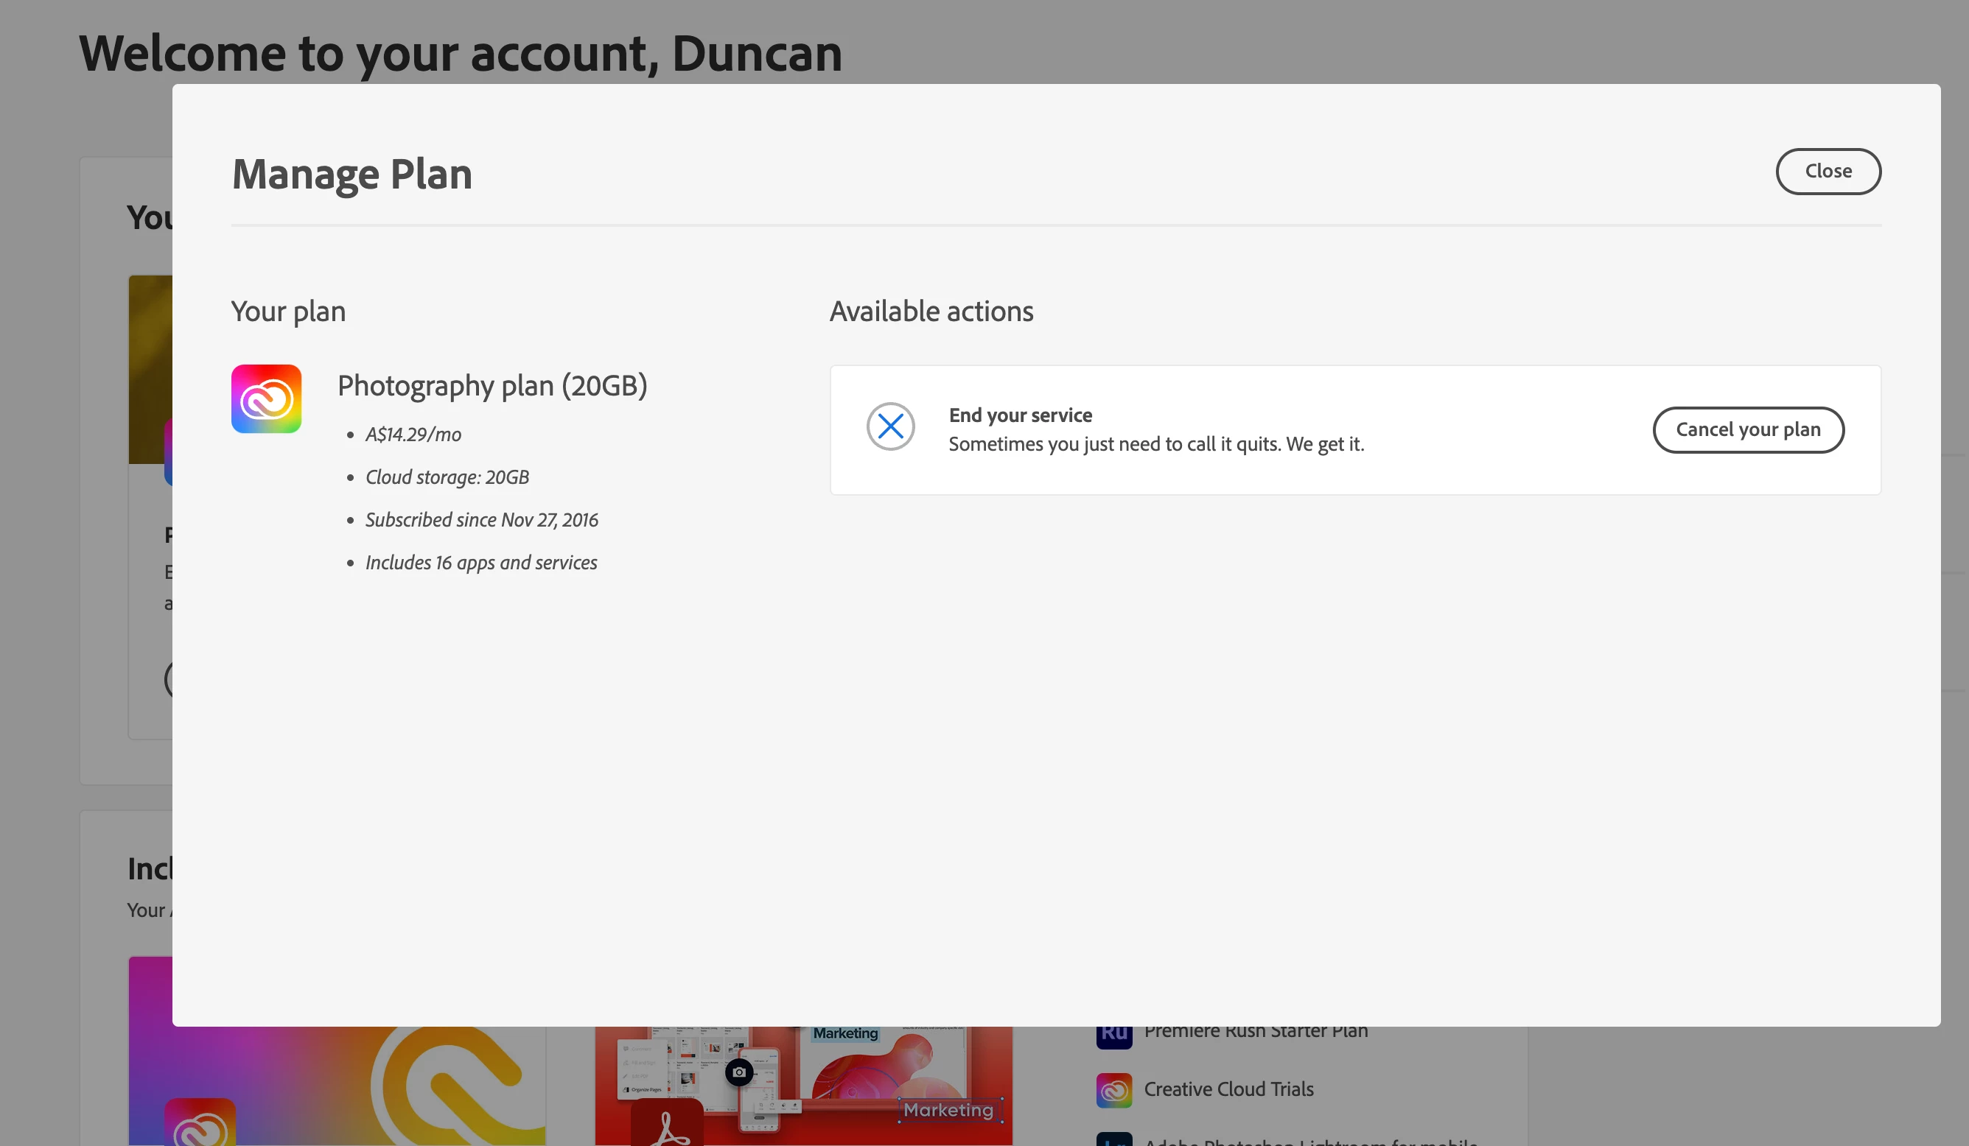The image size is (1969, 1146).
Task: Click the Photography plan (20GB) title
Action: (492, 386)
